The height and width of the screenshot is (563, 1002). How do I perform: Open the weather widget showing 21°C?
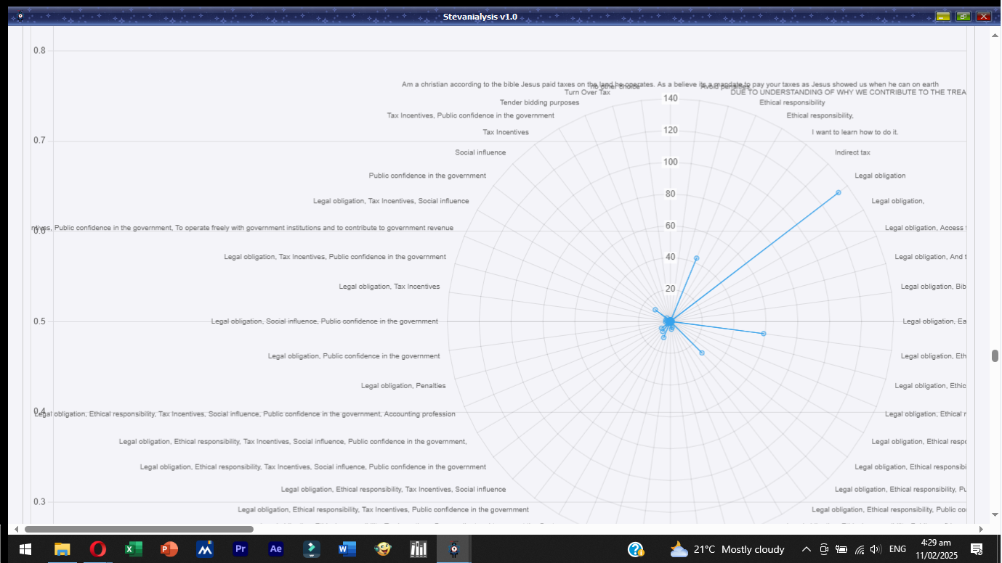(x=727, y=549)
